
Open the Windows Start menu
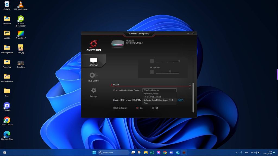(x=94, y=152)
